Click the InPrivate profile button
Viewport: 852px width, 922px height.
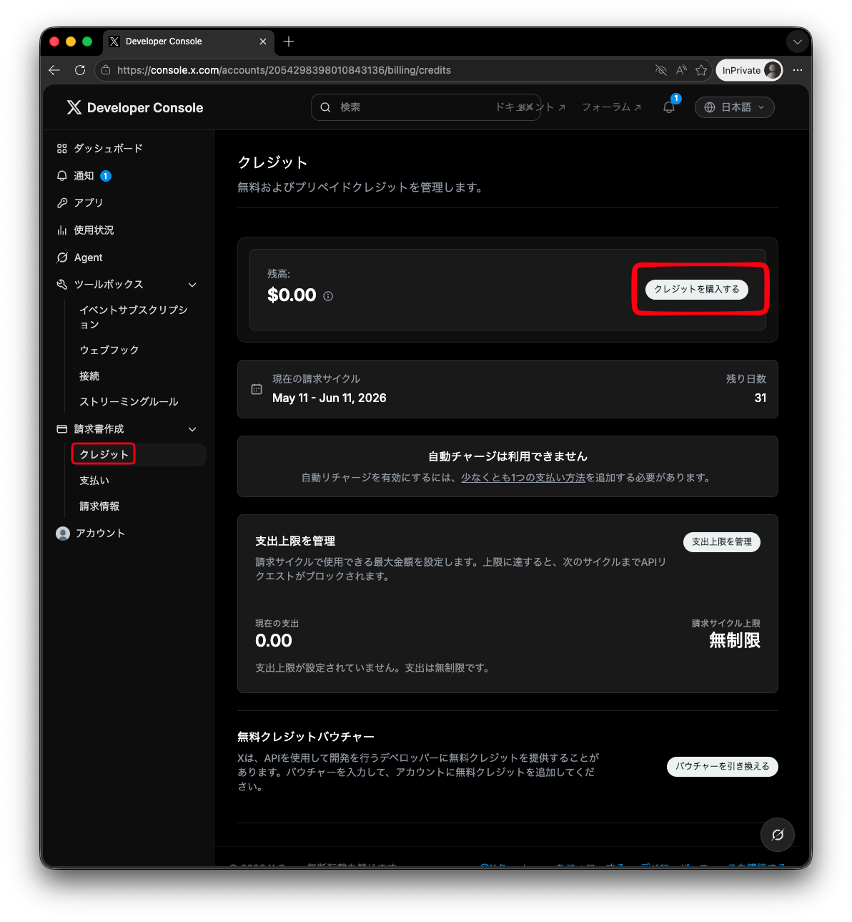click(x=749, y=70)
